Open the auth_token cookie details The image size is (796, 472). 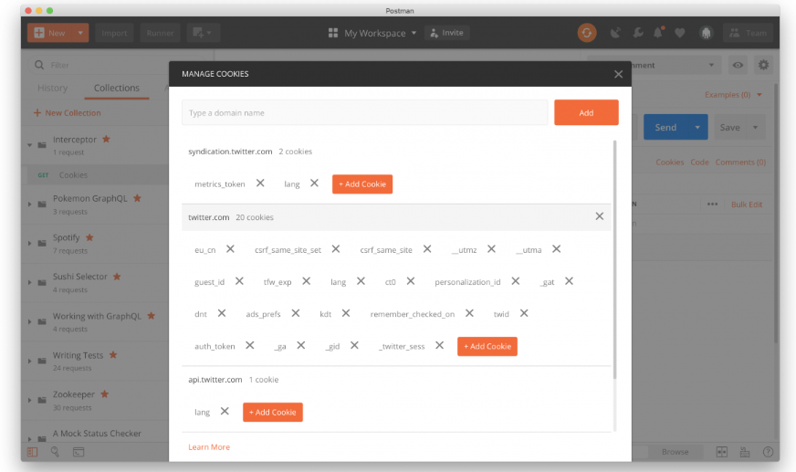215,347
